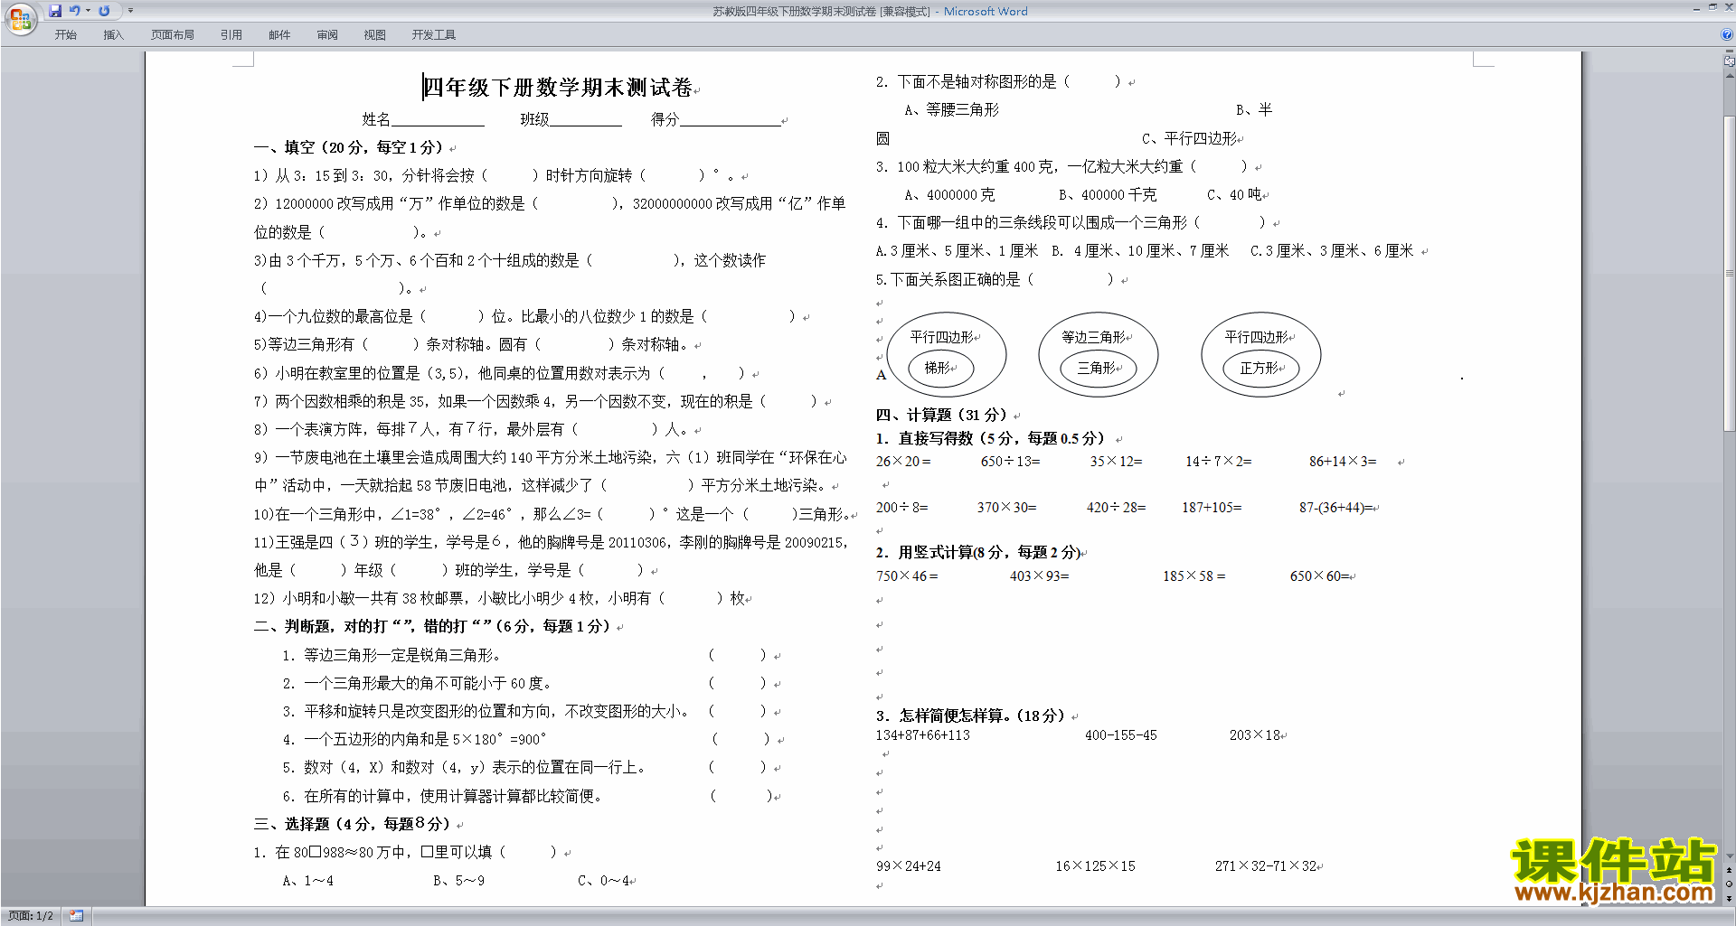This screenshot has width=1736, height=926.
Task: Click the option B、5～9
Action: coord(458,881)
